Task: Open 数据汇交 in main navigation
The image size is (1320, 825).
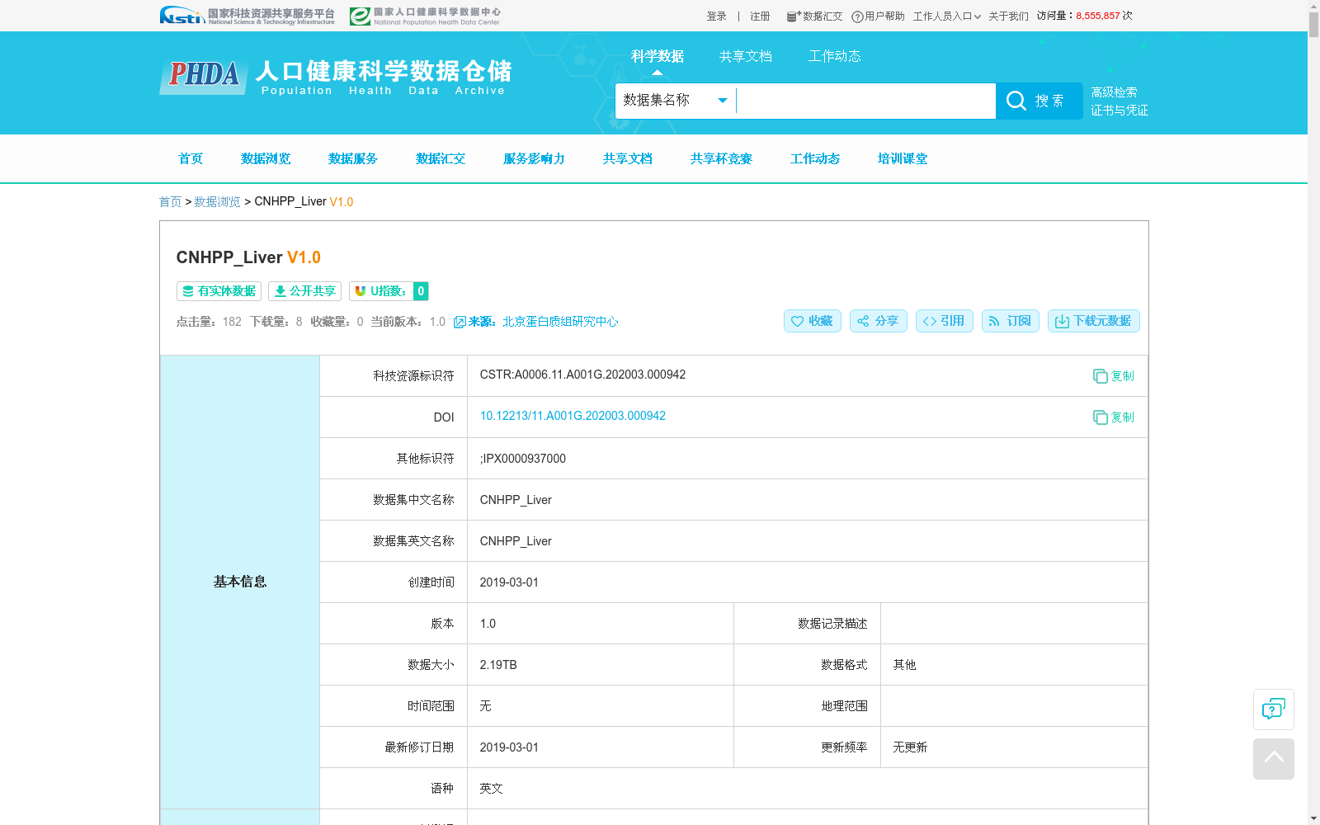Action: [441, 158]
